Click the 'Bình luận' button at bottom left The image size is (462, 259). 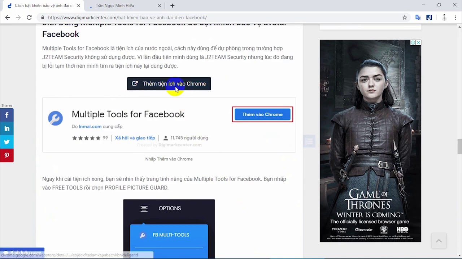[x=22, y=253]
